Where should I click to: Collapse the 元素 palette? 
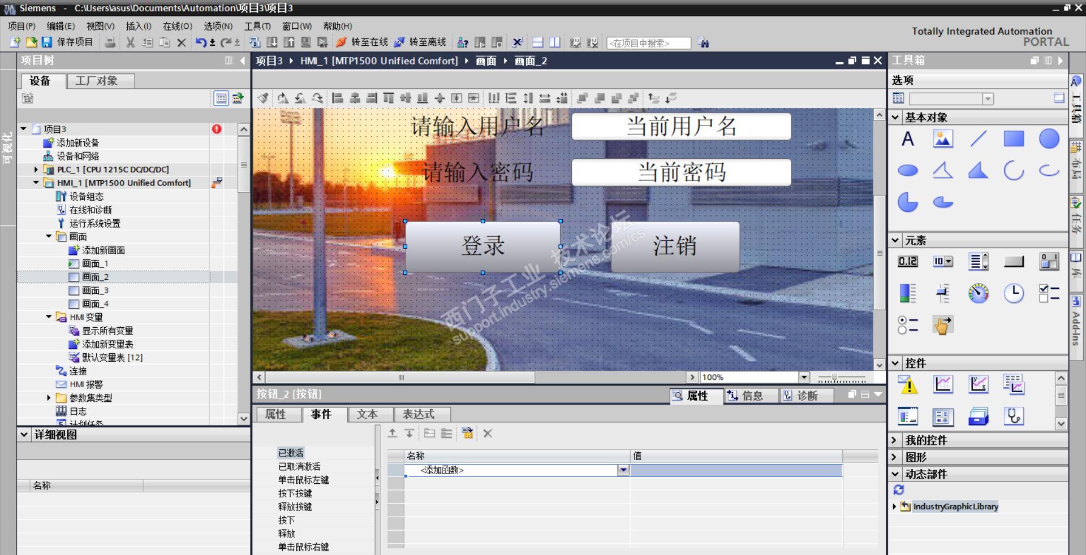tap(895, 240)
